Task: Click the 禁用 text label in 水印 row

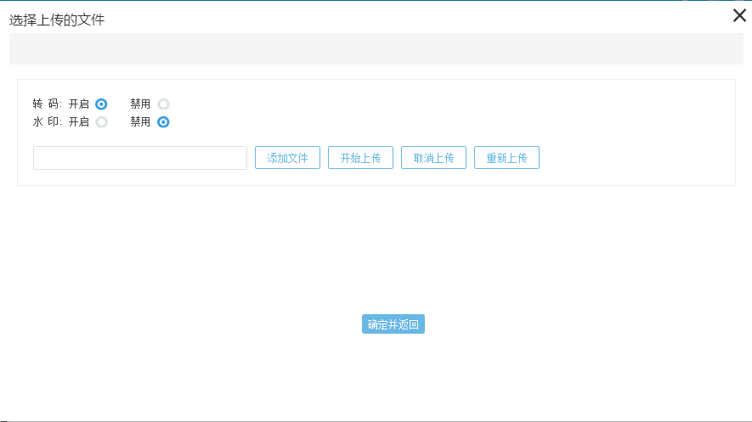Action: pyautogui.click(x=140, y=122)
